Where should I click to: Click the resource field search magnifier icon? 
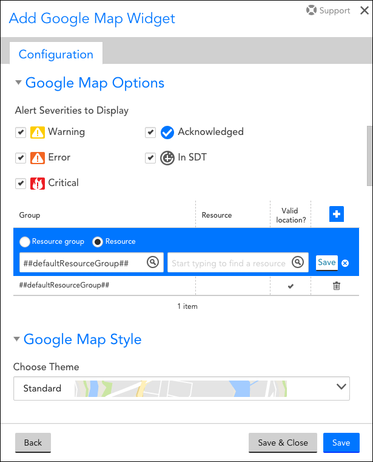point(298,262)
